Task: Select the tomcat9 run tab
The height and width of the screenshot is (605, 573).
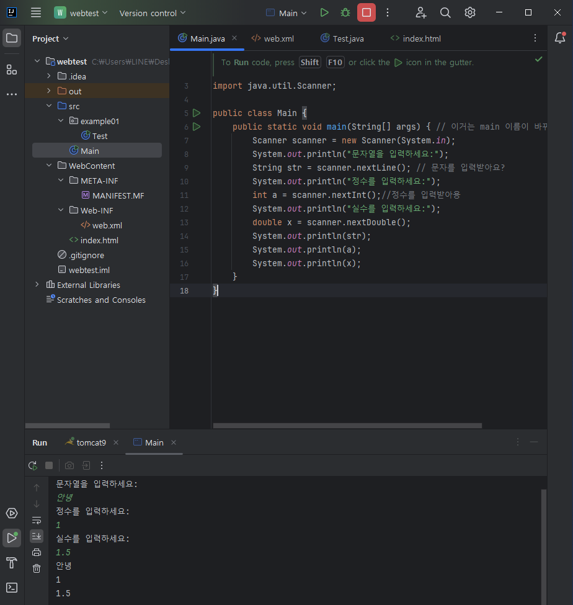Action: coord(86,442)
